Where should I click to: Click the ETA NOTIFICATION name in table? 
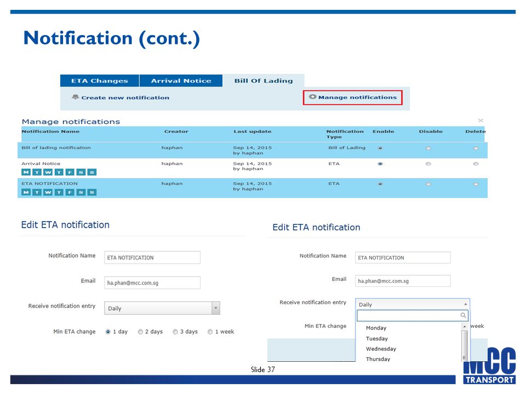50,184
